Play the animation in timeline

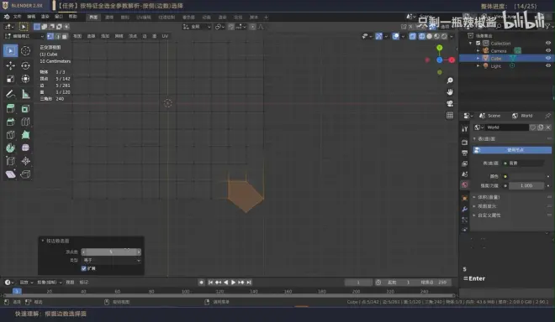[x=233, y=282]
